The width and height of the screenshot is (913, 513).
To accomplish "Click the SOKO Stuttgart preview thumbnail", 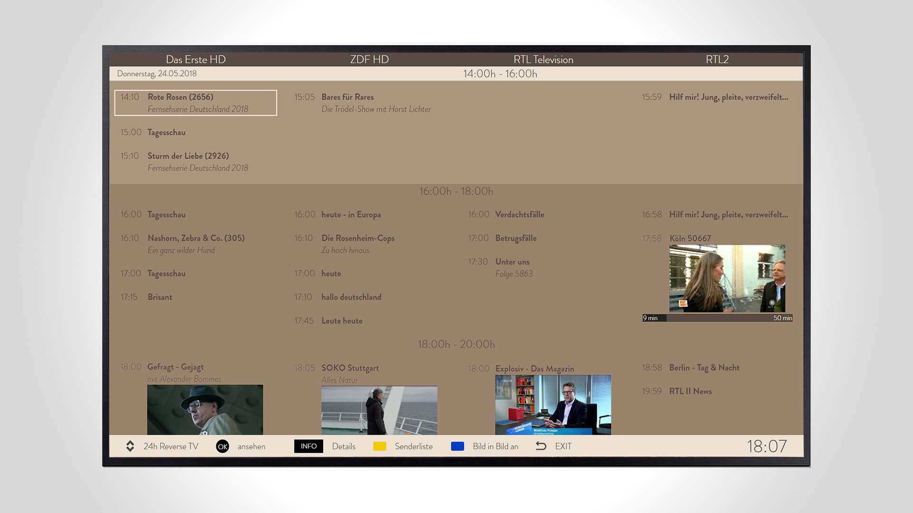I will pos(379,411).
